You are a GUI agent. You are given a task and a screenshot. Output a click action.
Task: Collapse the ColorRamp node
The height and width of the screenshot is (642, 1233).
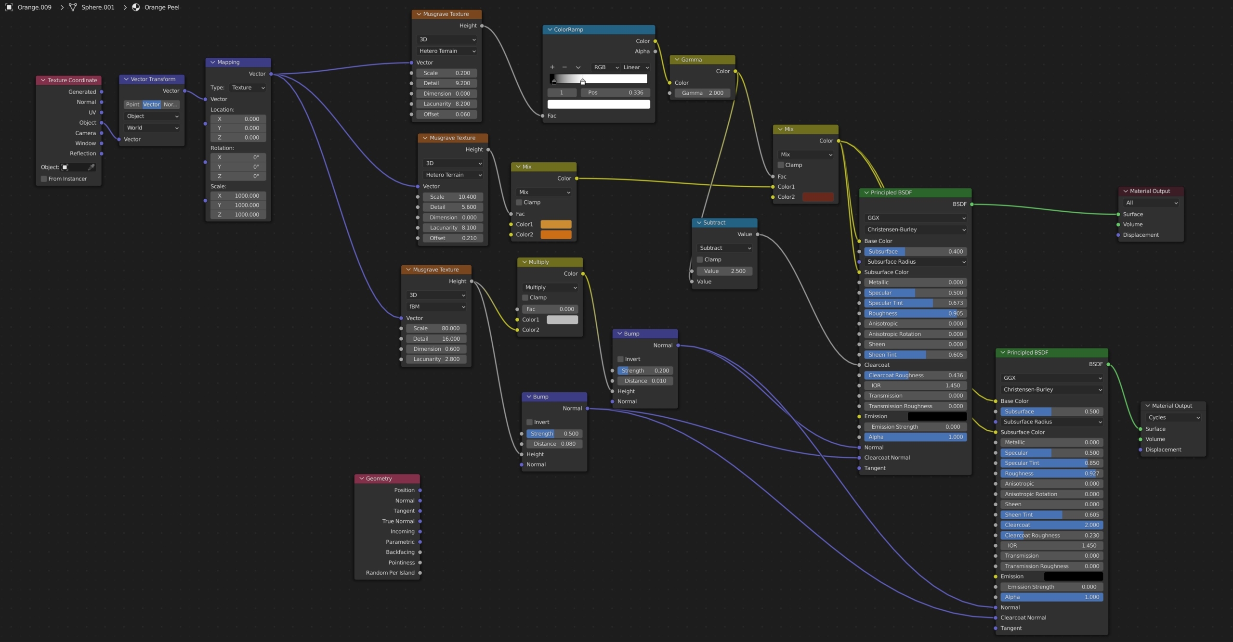[x=550, y=30]
